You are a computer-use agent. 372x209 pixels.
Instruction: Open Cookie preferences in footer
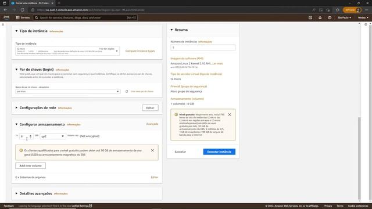[358, 206]
